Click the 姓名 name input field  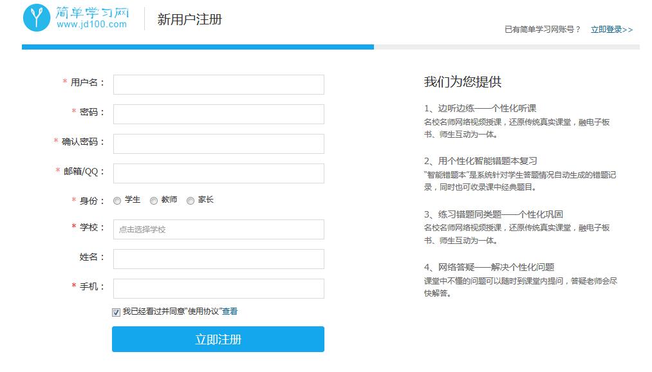218,259
